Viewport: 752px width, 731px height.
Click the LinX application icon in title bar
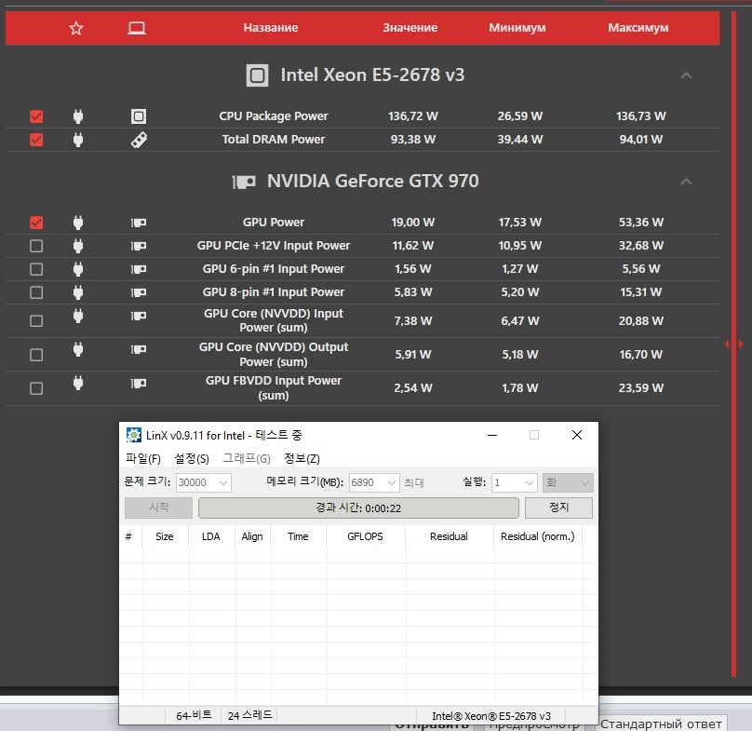(x=133, y=435)
